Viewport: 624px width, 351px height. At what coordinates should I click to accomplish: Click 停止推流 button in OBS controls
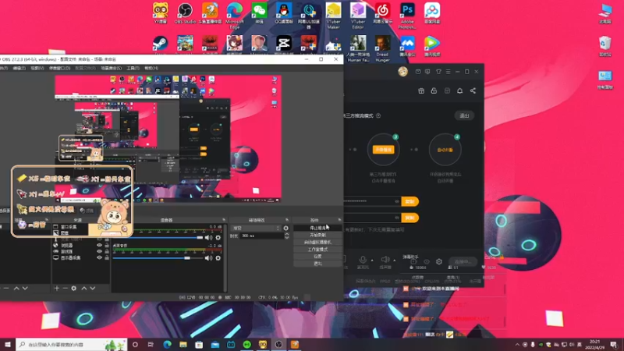[x=317, y=228]
